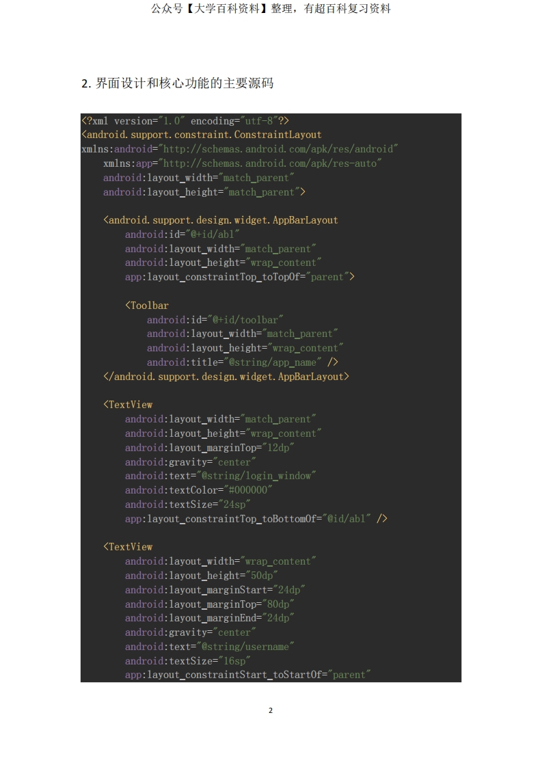Click the "@string/login_window" text value
Screen dimensions: 542x767
pyautogui.click(x=256, y=476)
